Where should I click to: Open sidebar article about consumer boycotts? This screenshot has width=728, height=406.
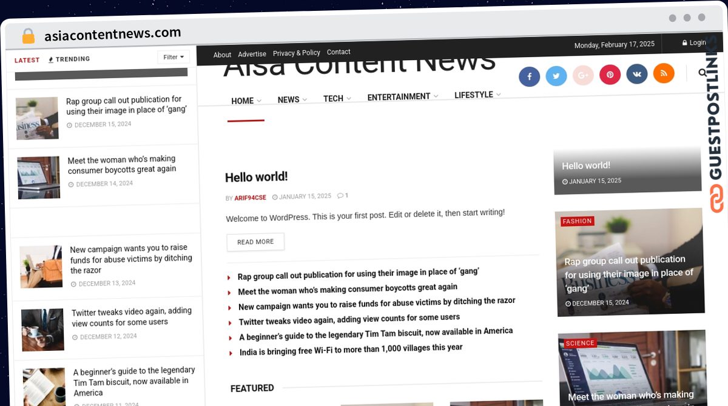tap(122, 165)
